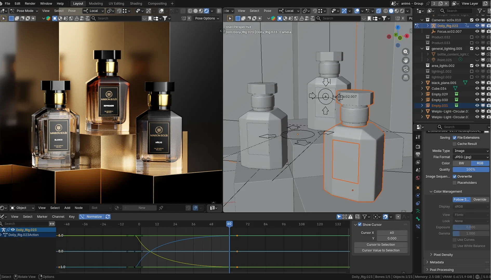Toggle the Normalize refresh icon in graph editor
This screenshot has height=280, width=491.
(108, 216)
